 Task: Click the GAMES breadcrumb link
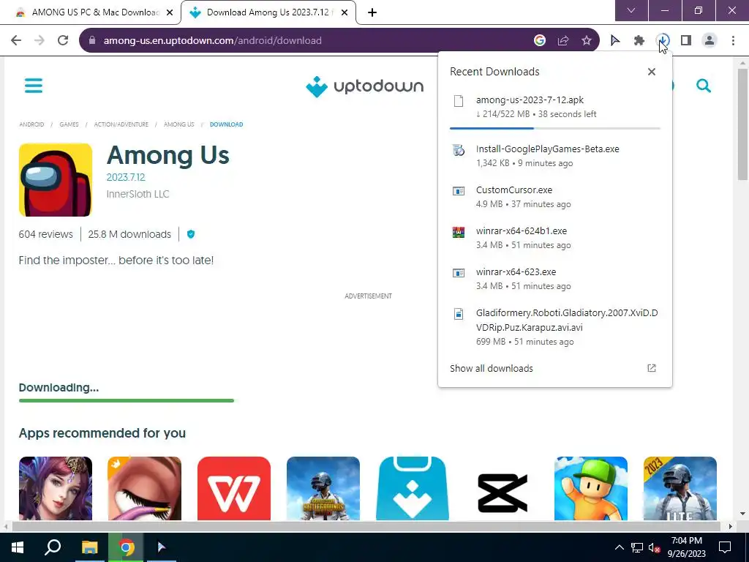pyautogui.click(x=69, y=124)
